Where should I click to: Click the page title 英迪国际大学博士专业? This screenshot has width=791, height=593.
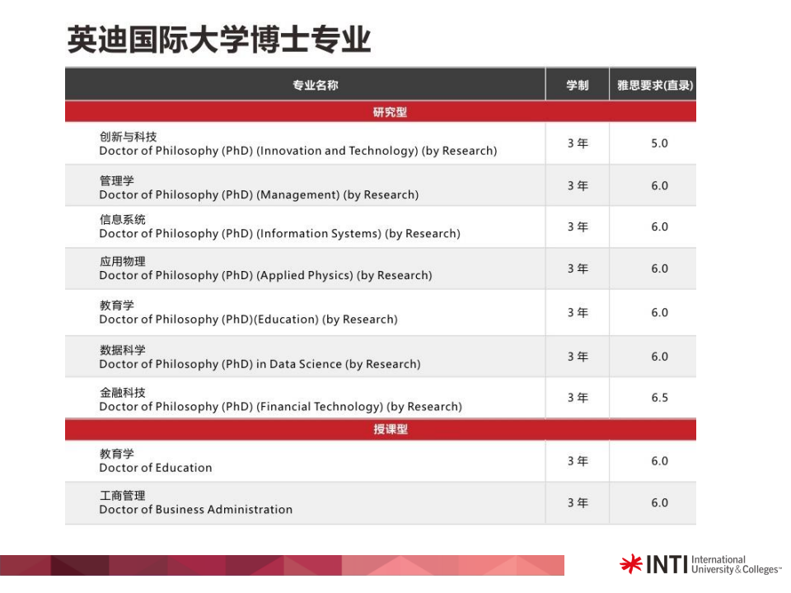(x=219, y=40)
